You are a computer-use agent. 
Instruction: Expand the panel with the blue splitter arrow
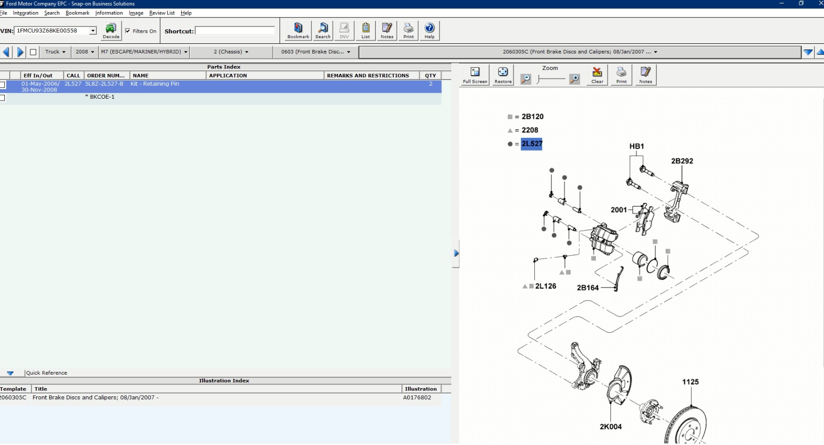456,253
